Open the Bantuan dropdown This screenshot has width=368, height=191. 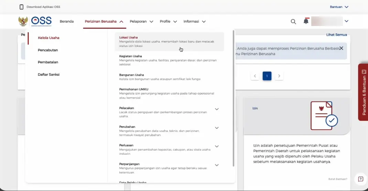339,7
